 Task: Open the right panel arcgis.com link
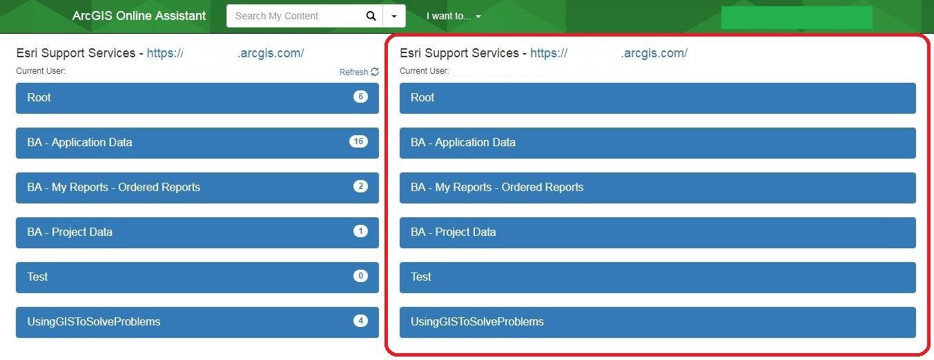(609, 53)
